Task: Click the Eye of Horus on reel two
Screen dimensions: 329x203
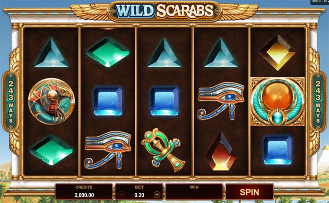Action: pyautogui.click(x=108, y=150)
